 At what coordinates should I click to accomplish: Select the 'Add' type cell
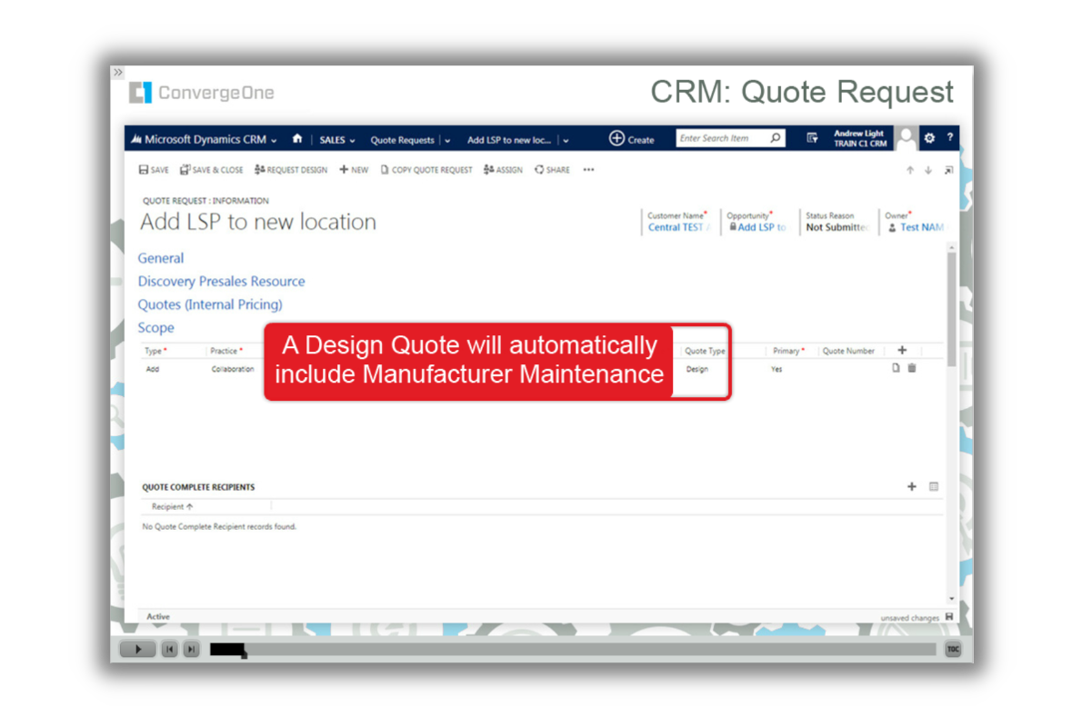[153, 370]
